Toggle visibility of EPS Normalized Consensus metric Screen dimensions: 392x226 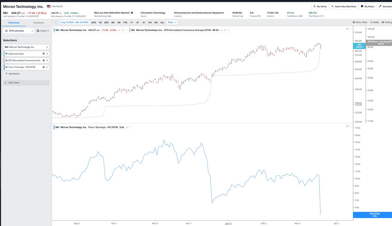[x=6, y=60]
